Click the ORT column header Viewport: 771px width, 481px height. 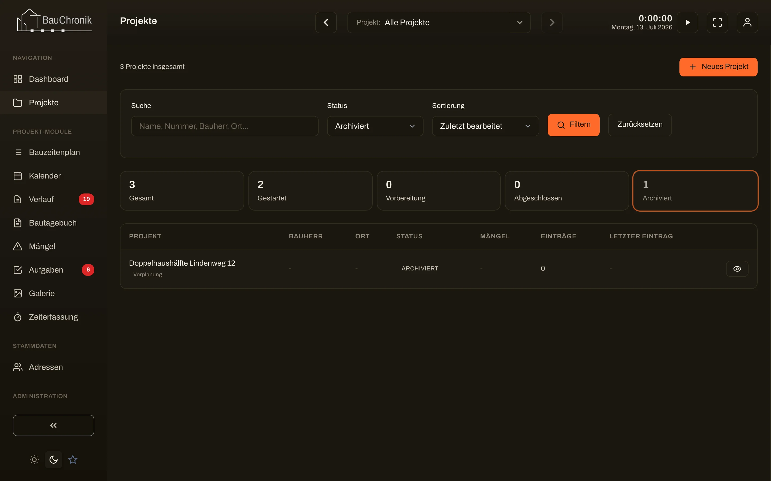click(x=362, y=236)
